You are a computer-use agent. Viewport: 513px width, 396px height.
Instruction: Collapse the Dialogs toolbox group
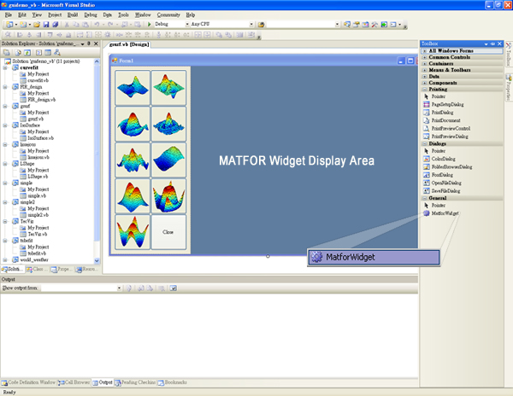[x=424, y=143]
